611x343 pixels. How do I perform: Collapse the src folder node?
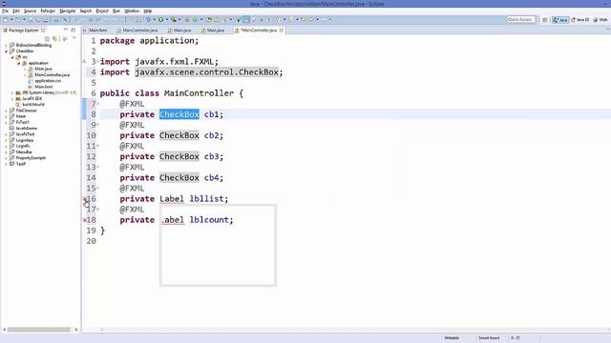coord(12,57)
